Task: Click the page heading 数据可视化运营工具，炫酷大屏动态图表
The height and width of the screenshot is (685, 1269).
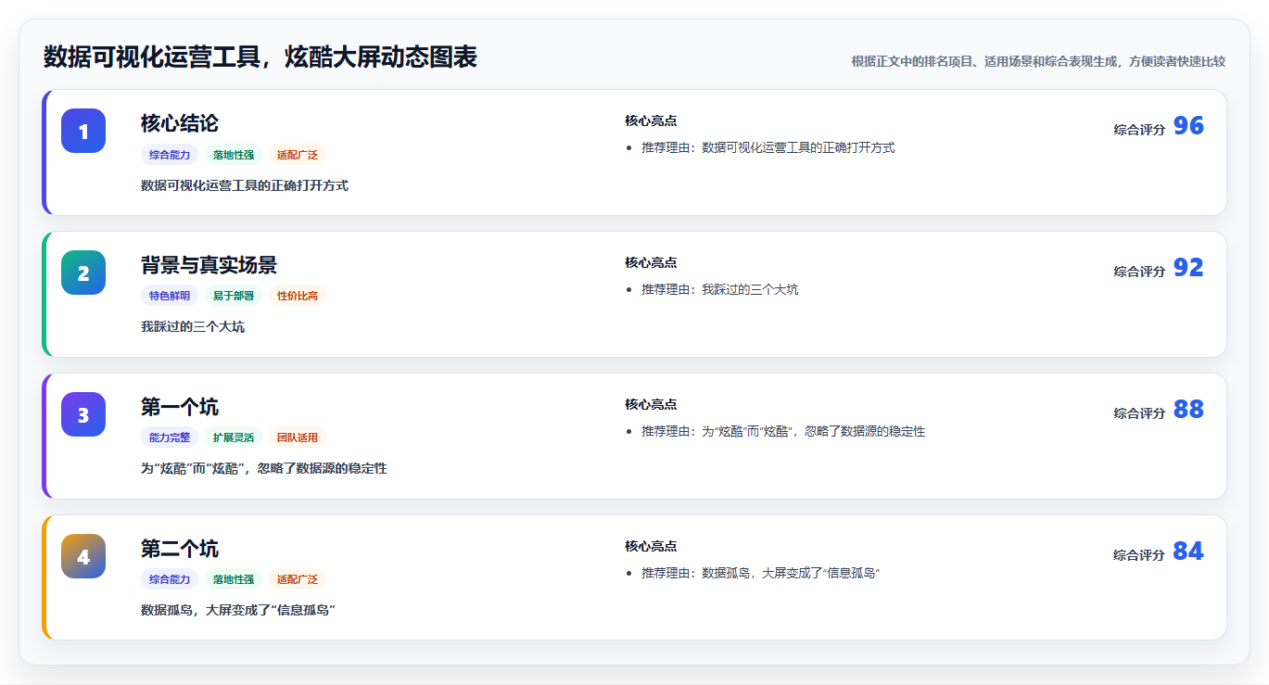Action: coord(260,57)
